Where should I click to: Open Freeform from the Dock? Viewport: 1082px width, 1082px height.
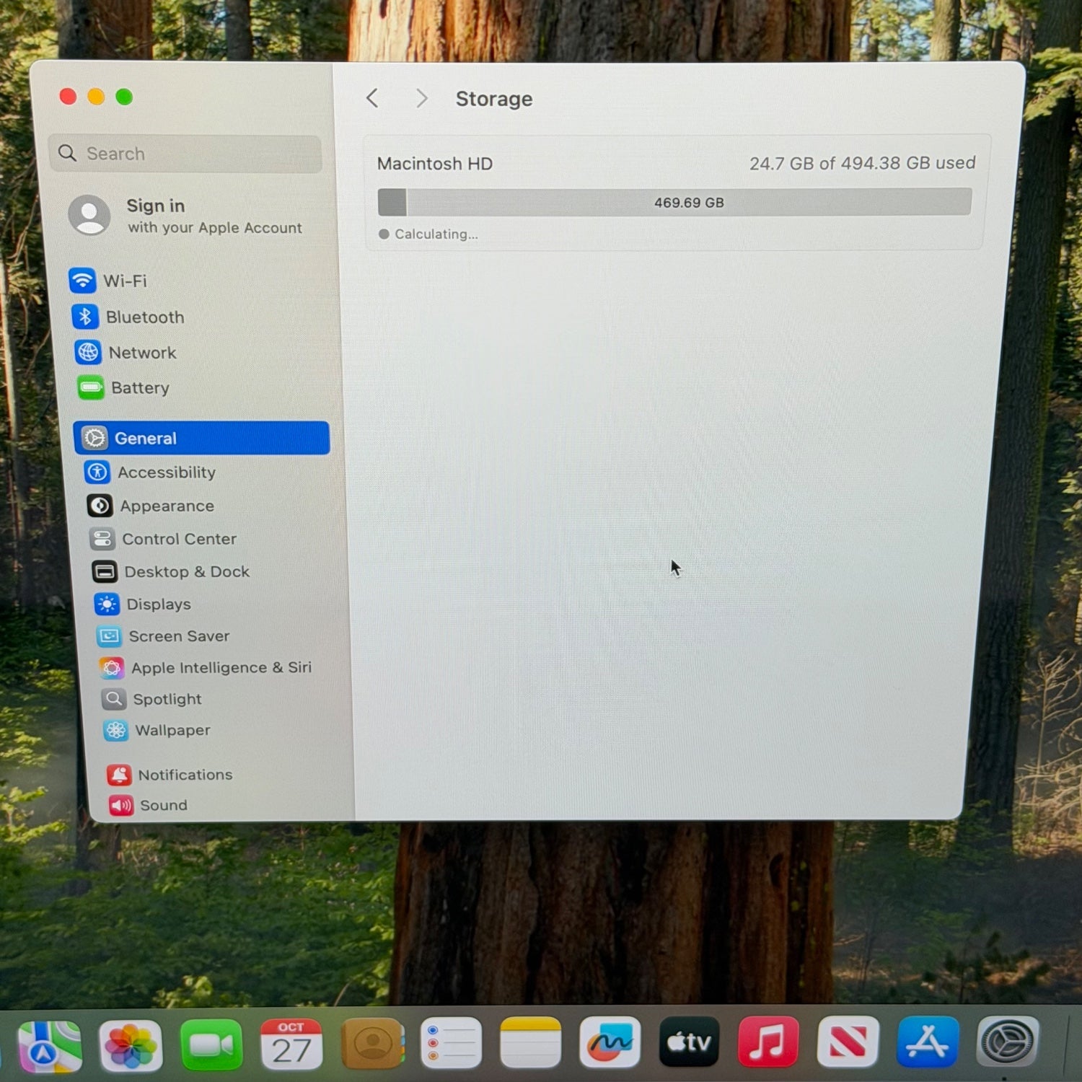(610, 1042)
